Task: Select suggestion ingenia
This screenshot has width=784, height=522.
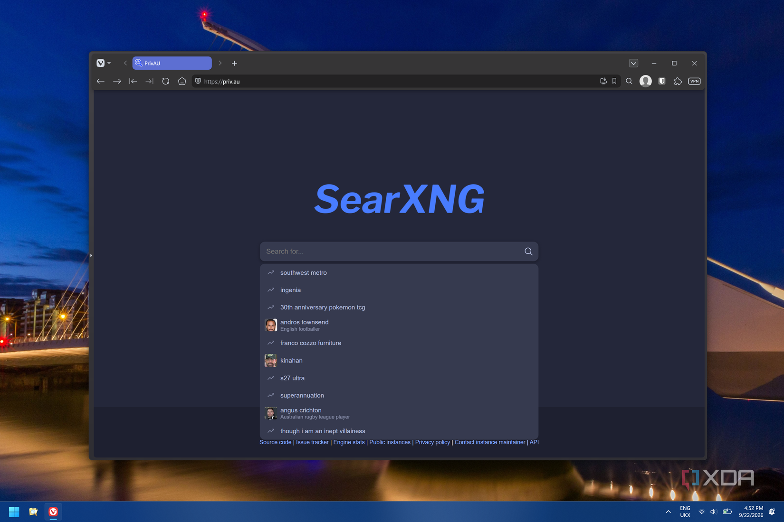Action: (399, 290)
